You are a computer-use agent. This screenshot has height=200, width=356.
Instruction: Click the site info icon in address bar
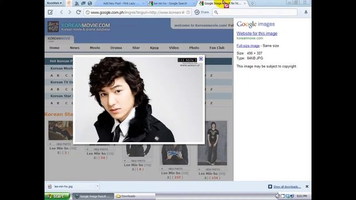(x=87, y=12)
